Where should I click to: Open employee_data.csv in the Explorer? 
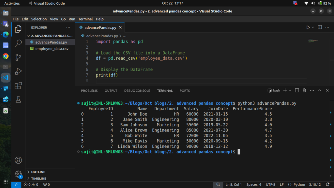pyautogui.click(x=52, y=49)
